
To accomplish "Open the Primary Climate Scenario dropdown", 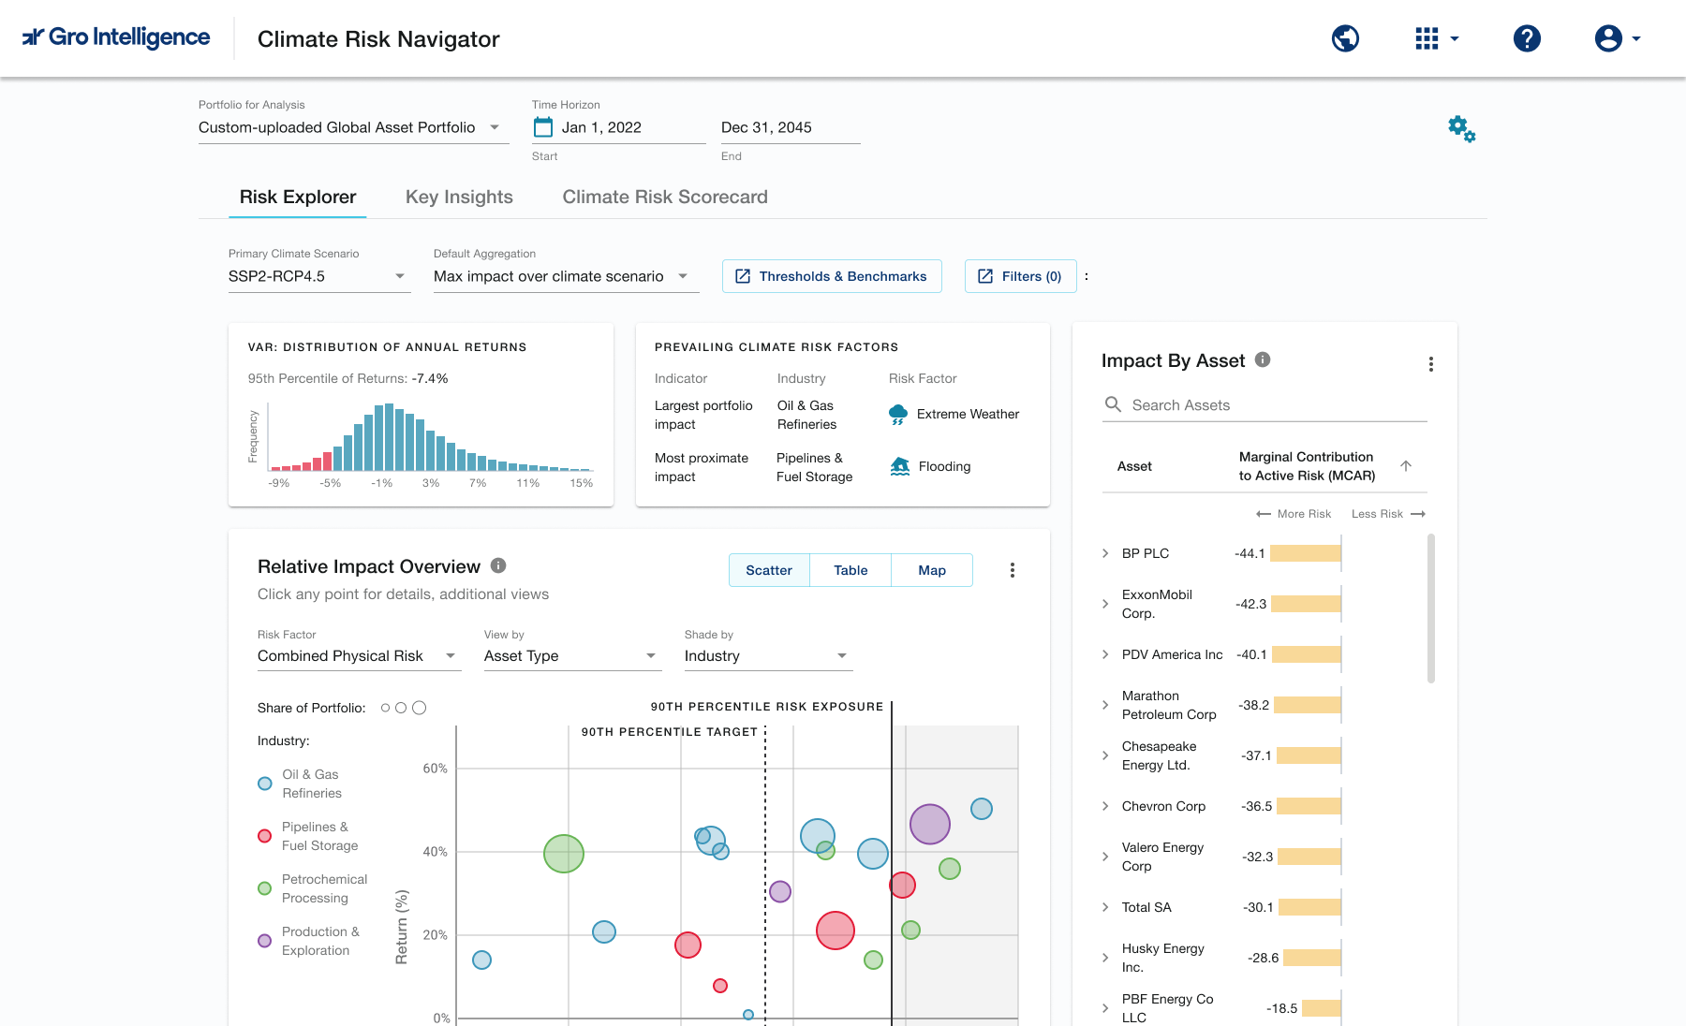I will (319, 276).
